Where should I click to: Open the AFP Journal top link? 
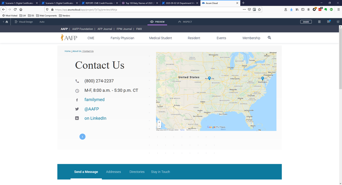[x=105, y=29]
